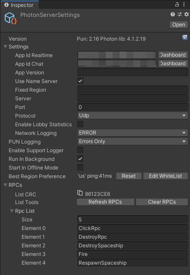Open the Version documentation help icon
The width and height of the screenshot is (190, 275).
click(184, 38)
